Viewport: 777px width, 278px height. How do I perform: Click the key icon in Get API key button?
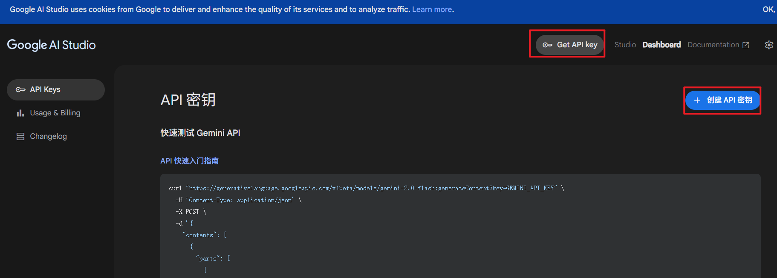[547, 45]
